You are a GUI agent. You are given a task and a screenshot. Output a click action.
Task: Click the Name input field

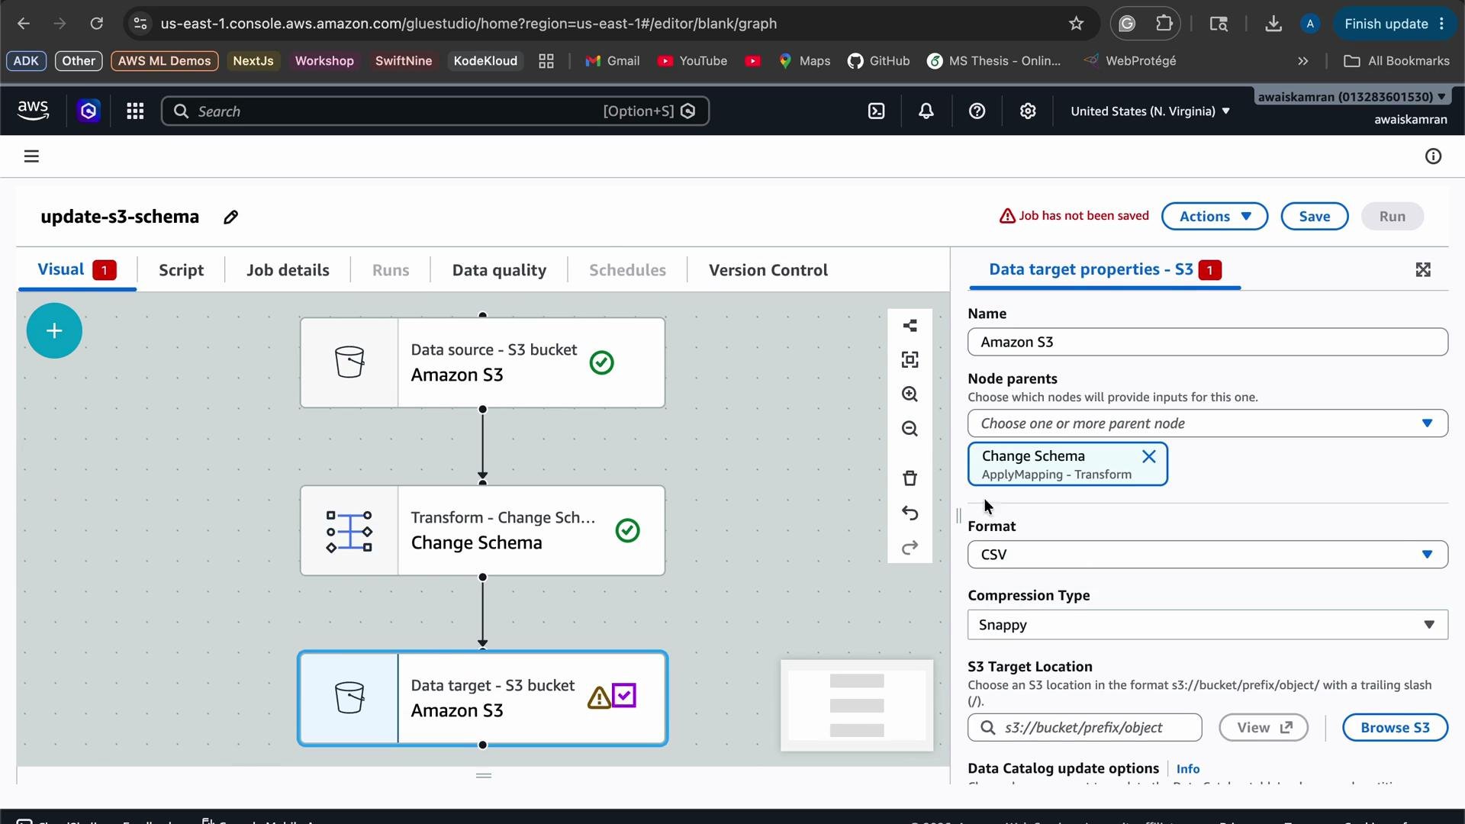(1207, 343)
